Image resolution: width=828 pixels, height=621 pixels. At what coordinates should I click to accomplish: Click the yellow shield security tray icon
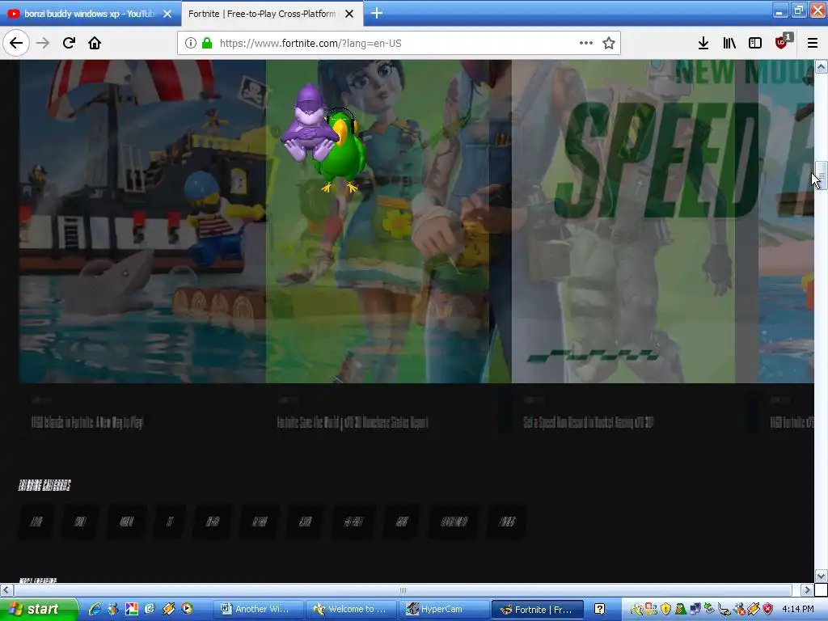665,610
